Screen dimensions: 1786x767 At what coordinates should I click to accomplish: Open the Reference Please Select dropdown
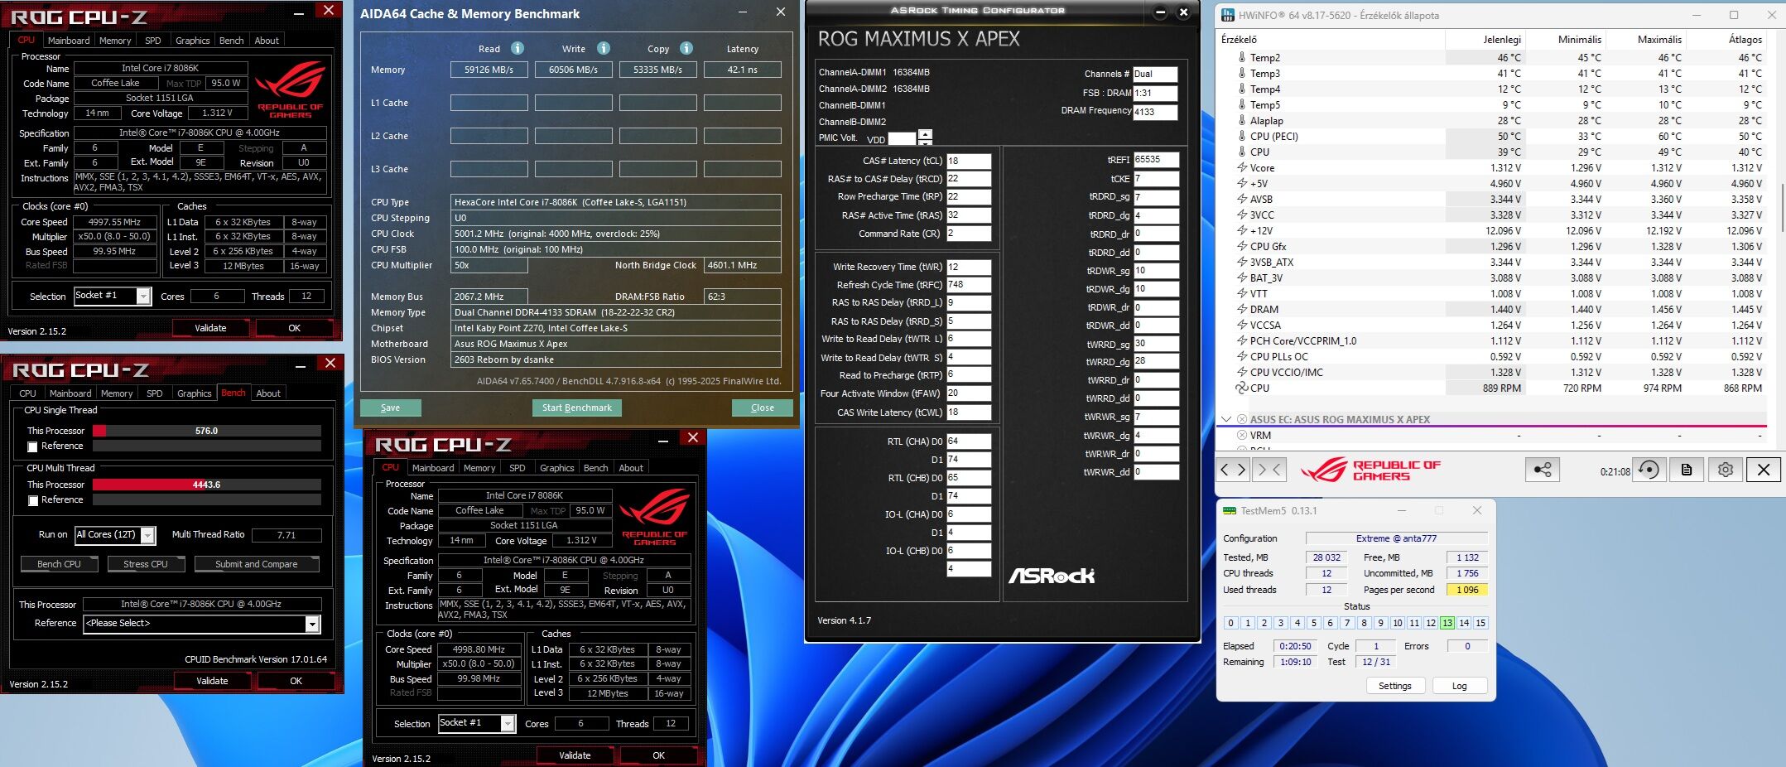pos(312,624)
